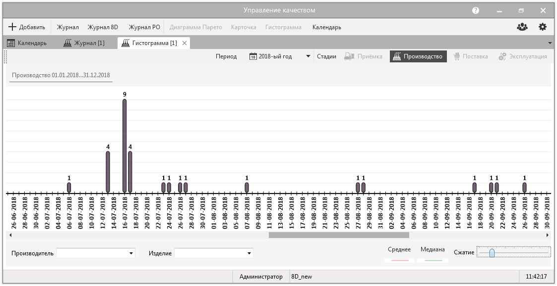Click the Журнал [1] tab factory icon

click(67, 43)
